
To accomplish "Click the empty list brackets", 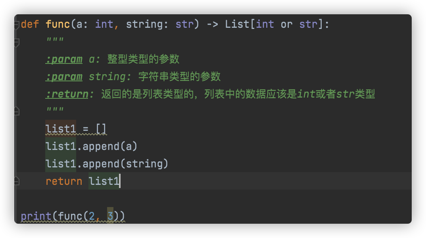I will click(x=101, y=129).
